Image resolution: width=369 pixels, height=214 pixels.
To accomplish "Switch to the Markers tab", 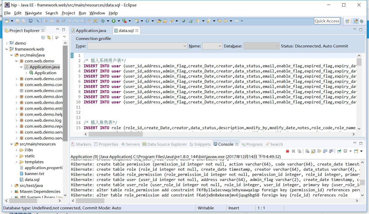I will tap(81, 144).
